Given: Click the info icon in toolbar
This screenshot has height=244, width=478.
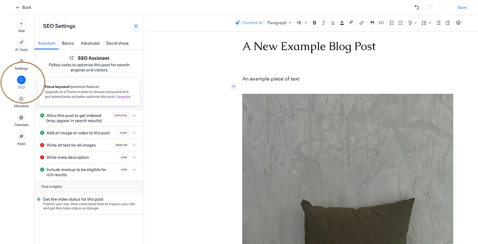Looking at the screenshot, I should pyautogui.click(x=458, y=23).
